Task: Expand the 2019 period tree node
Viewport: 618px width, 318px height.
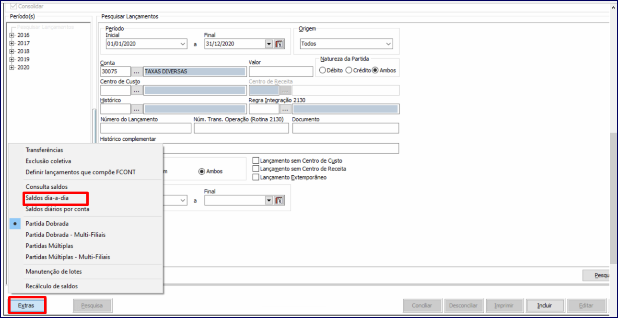Action: coord(12,60)
